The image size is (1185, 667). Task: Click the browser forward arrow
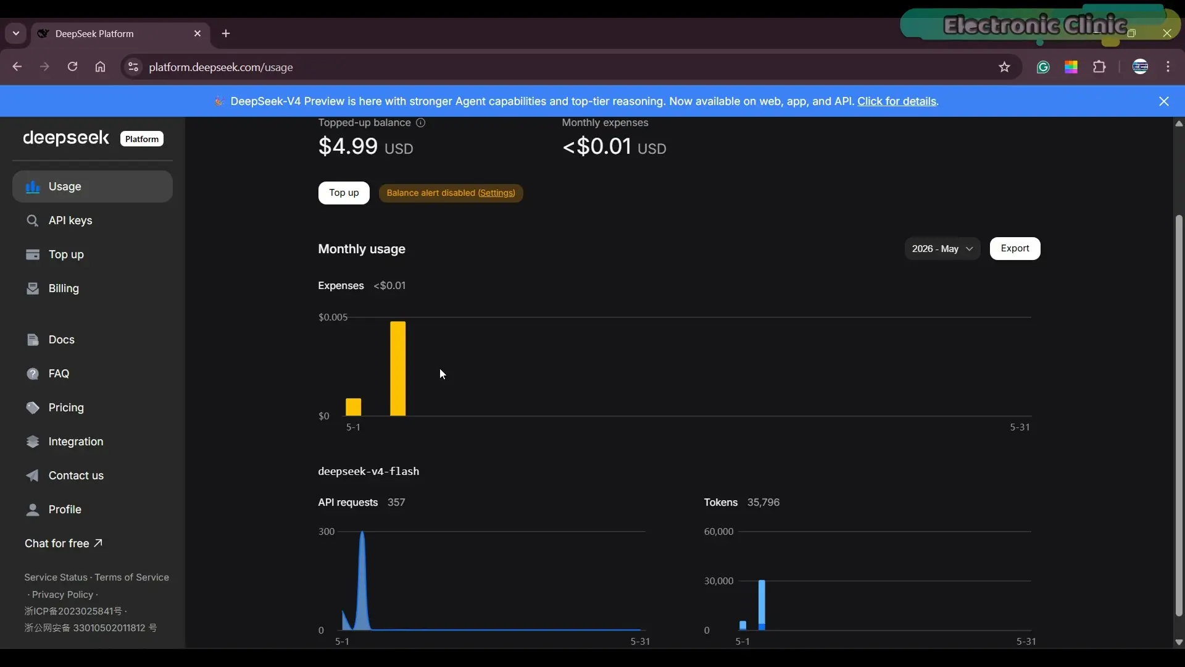pyautogui.click(x=44, y=67)
